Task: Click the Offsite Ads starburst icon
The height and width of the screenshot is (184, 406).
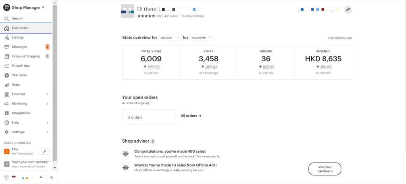Action: pos(126,167)
